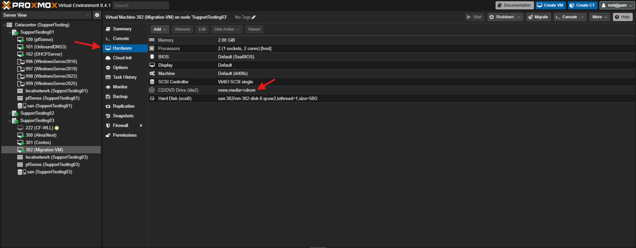Open the Add dropdown in Hardware toolbar
The image size is (636, 248).
pos(159,29)
